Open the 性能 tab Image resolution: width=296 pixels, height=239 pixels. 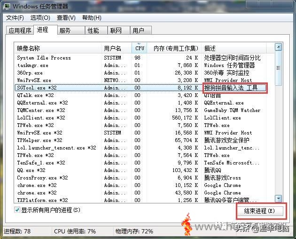point(96,30)
